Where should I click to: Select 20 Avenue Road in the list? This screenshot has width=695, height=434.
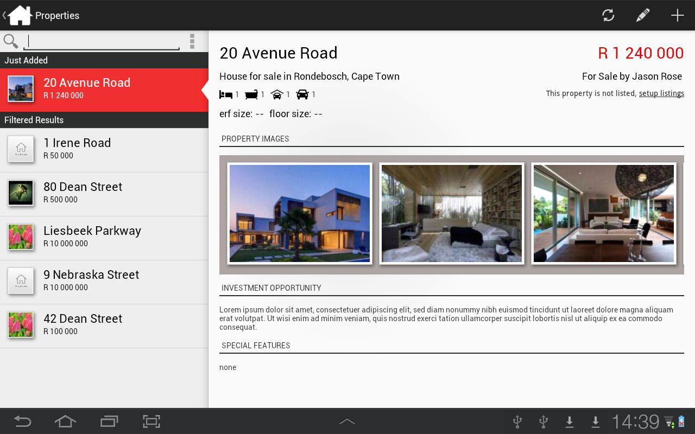point(104,90)
